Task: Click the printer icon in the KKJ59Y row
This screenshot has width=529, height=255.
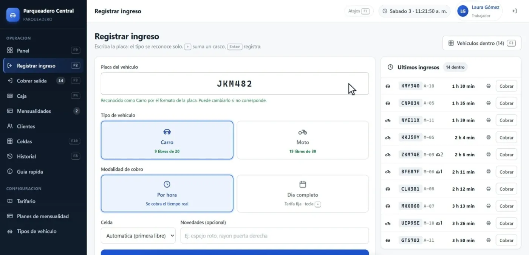Action: pos(489,137)
